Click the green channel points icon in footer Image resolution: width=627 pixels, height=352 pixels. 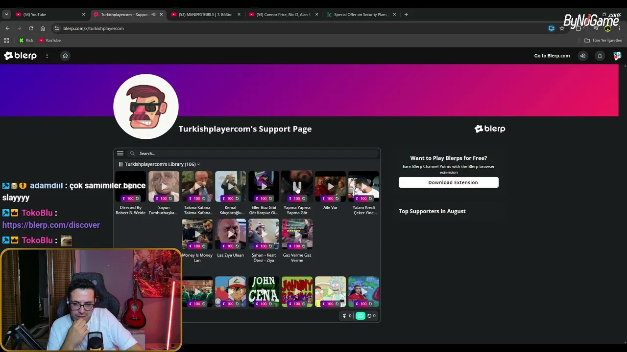pos(361,316)
